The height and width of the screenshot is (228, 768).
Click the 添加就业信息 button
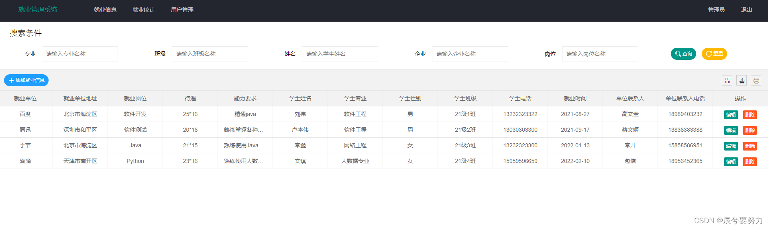coord(26,80)
